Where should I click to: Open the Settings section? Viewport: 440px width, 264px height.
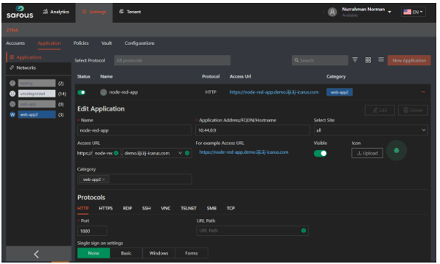(94, 12)
